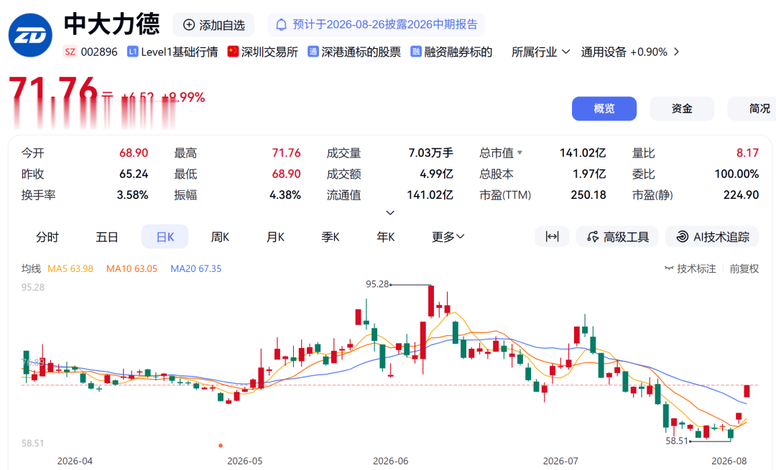
Task: Open AI技术追踪 feature
Action: [713, 237]
